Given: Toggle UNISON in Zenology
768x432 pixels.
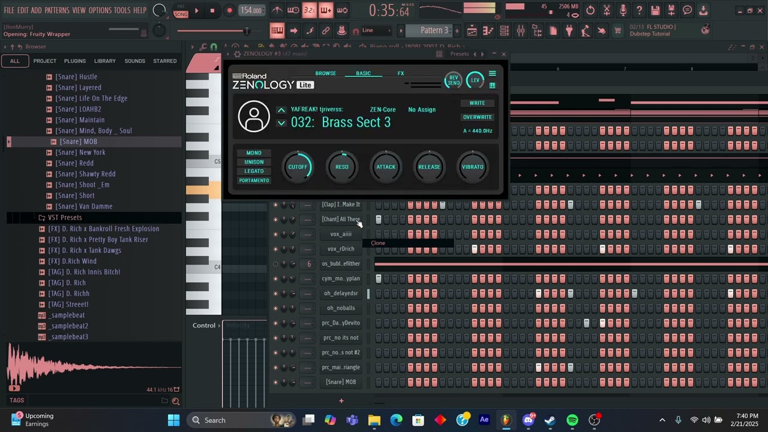Looking at the screenshot, I should point(254,162).
